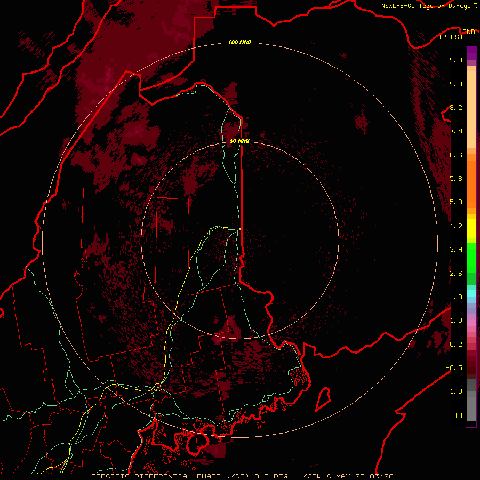Select the 1.0 legend value
This screenshot has width=480, height=480.
coord(456,321)
